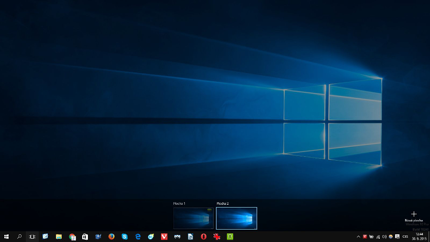The image size is (430, 242).
Task: Open Skype from the taskbar
Action: click(x=125, y=236)
